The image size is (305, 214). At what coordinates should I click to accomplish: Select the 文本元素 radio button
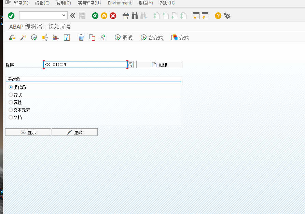pyautogui.click(x=11, y=110)
